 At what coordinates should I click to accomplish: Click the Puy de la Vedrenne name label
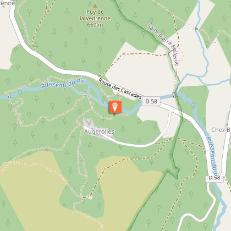point(95,15)
